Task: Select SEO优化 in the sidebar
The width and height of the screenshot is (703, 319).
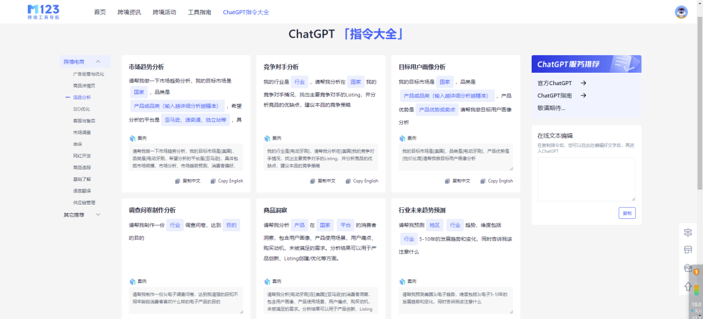Action: tap(81, 109)
